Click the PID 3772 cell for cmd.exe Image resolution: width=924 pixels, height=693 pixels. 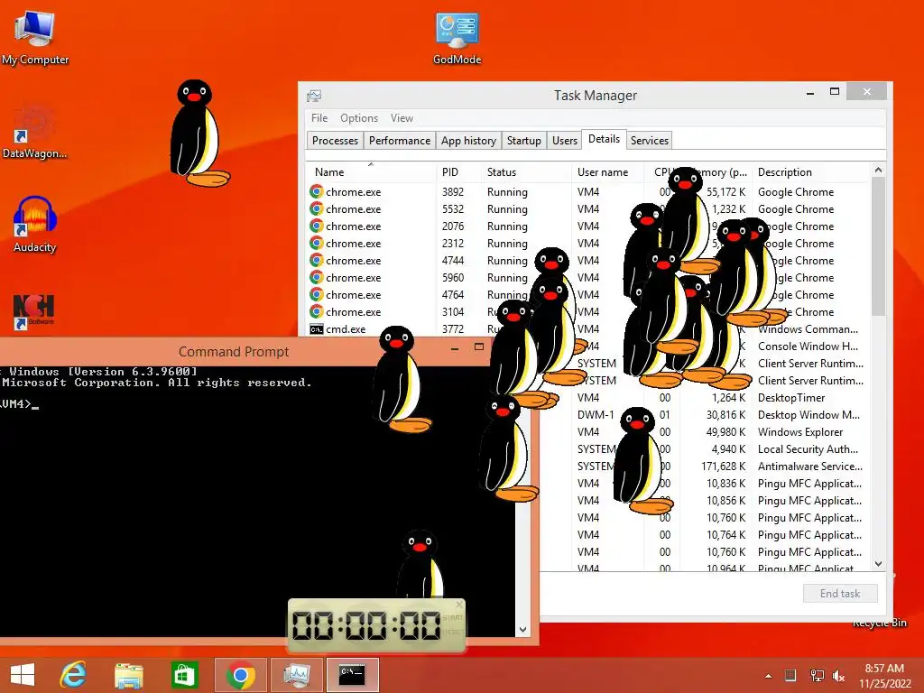(x=453, y=328)
